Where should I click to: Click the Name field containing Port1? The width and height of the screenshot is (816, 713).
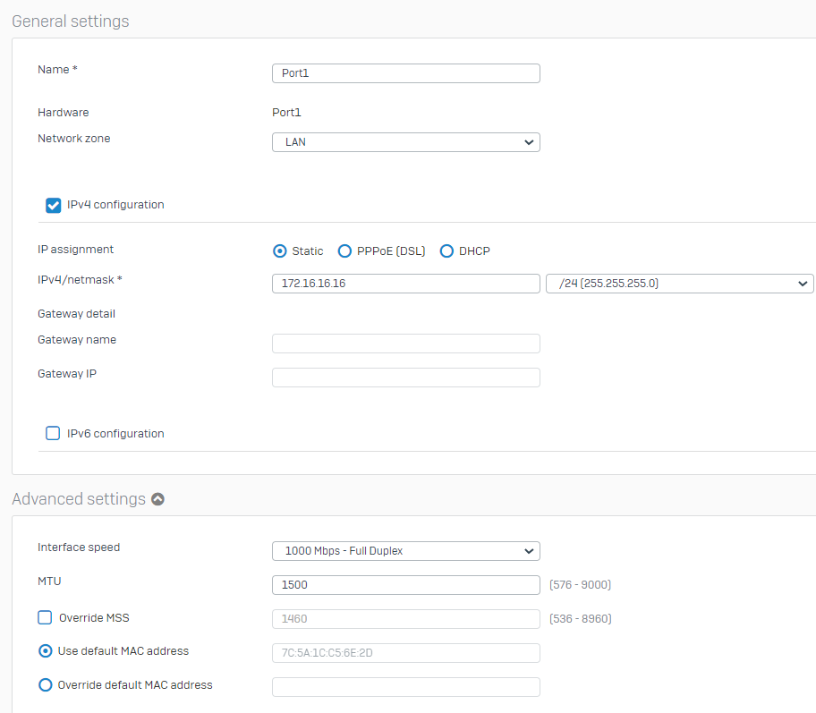click(x=406, y=73)
